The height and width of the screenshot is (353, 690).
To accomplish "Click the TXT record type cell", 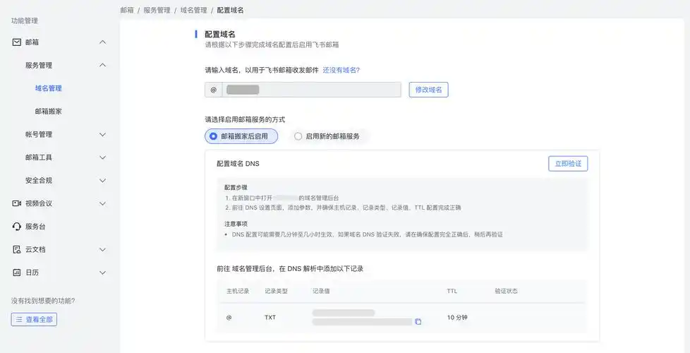I will pos(270,317).
